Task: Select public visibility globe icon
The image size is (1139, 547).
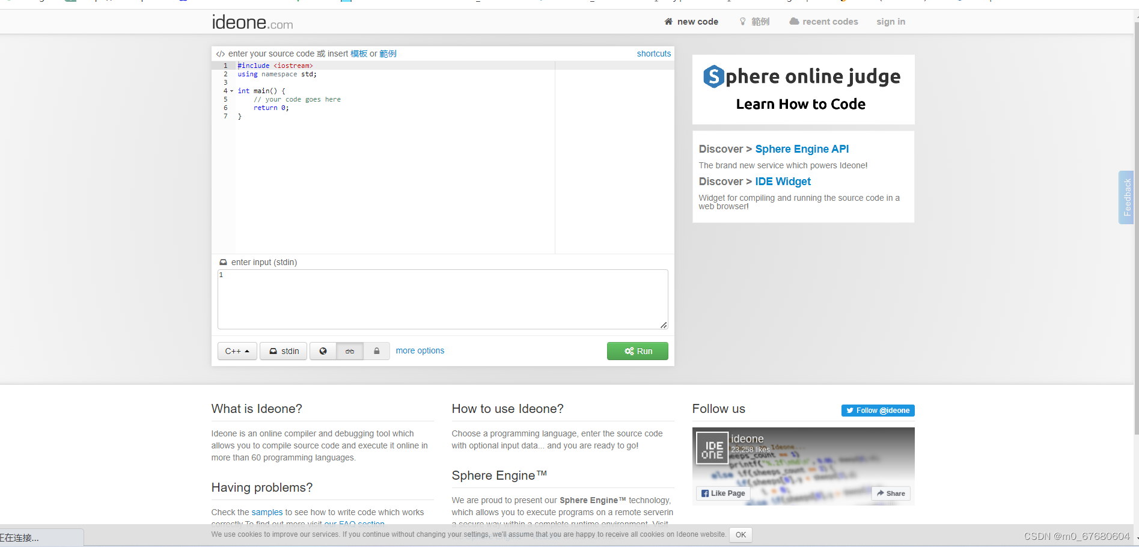Action: (x=323, y=351)
